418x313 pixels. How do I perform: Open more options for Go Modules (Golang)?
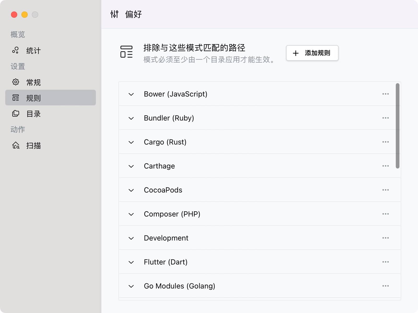click(385, 286)
